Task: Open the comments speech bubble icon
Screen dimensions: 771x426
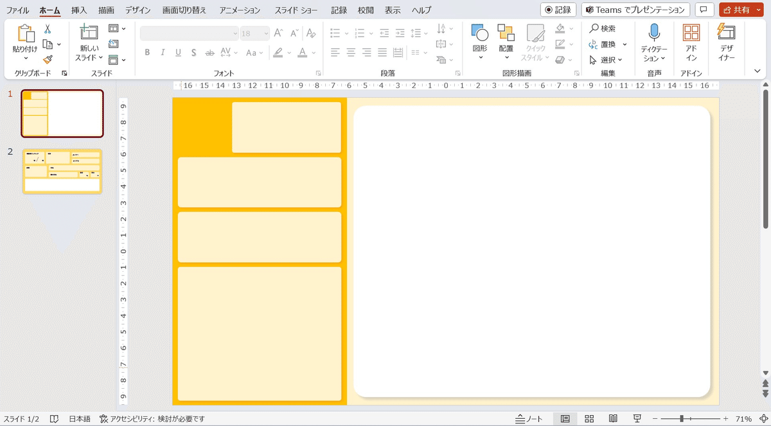Action: (x=704, y=10)
